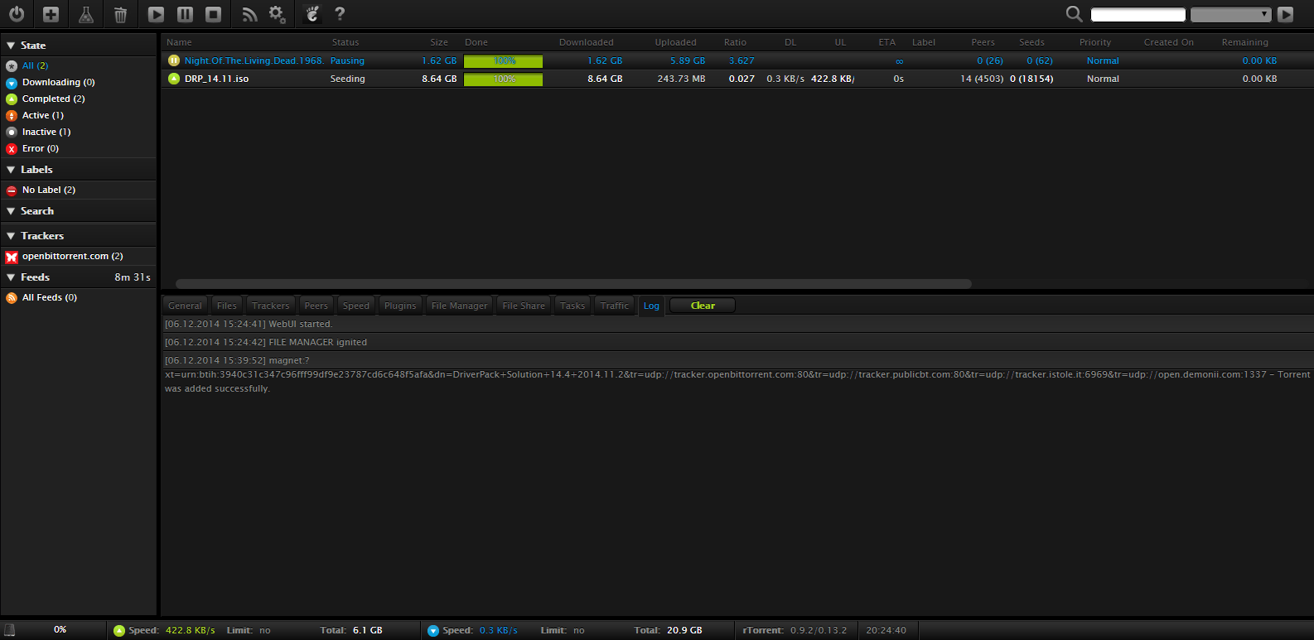
Task: Click the search text input field
Action: 1138,14
